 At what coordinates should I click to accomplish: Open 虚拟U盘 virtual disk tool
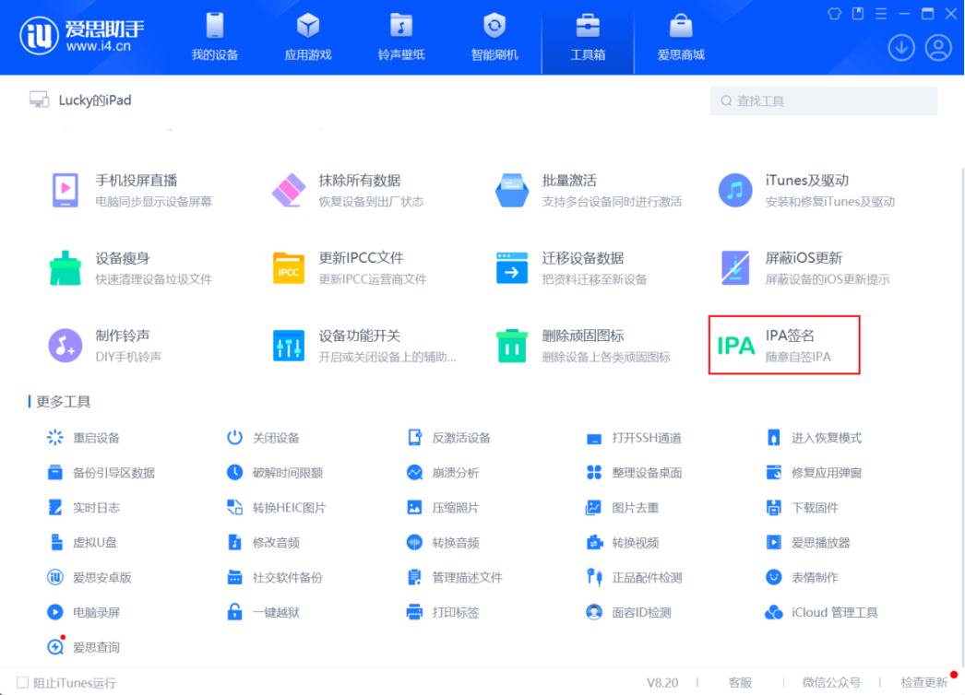click(82, 543)
